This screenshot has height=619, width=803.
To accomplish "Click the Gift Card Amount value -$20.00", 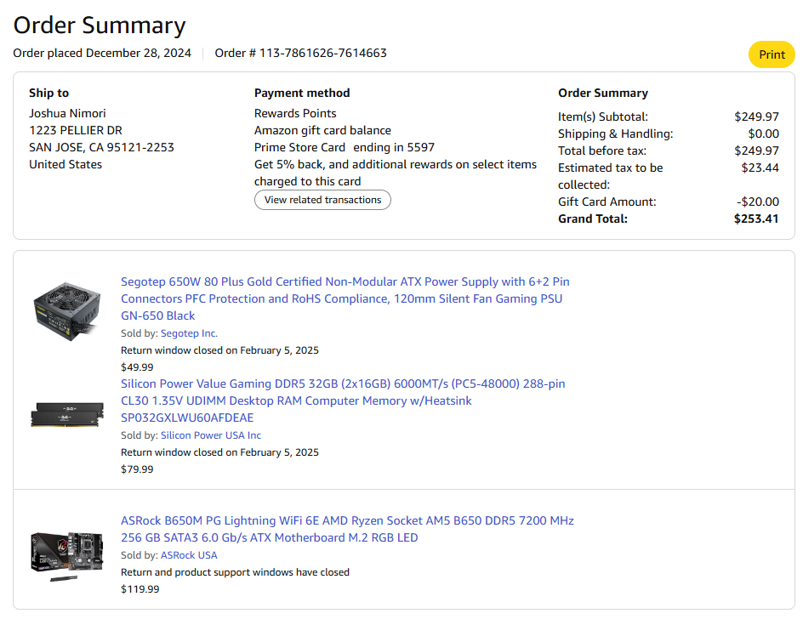I will (757, 202).
